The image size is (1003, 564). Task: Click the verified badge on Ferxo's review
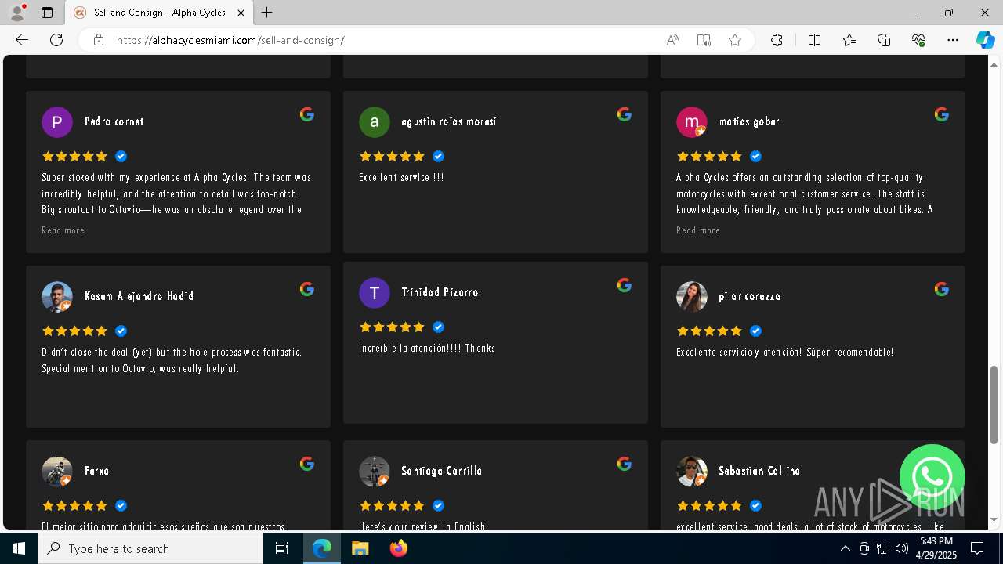pyautogui.click(x=121, y=506)
